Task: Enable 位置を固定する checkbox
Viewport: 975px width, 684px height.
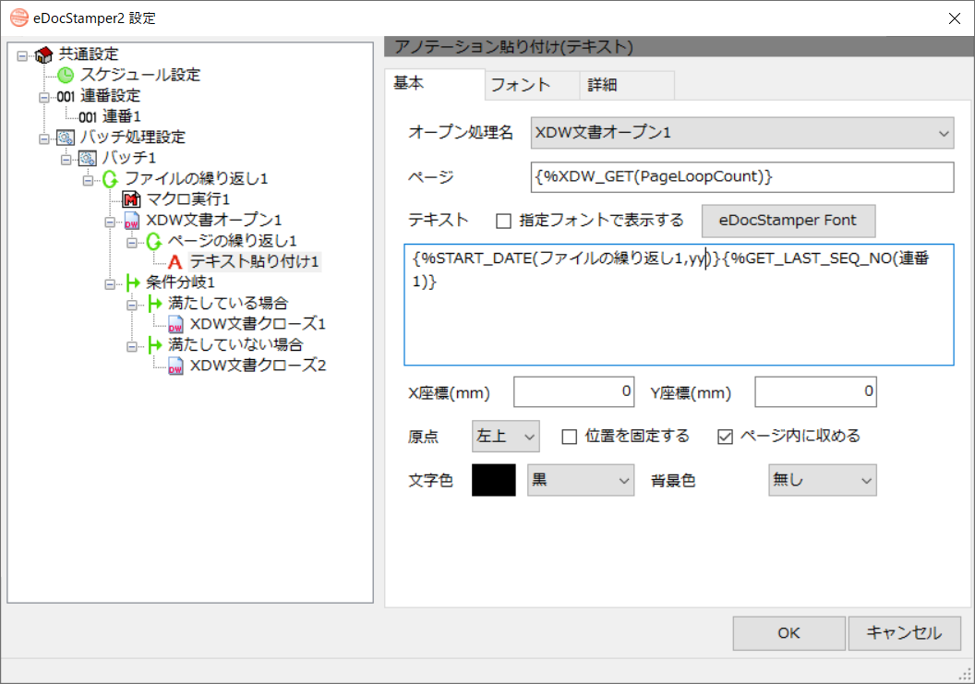Action: [x=569, y=437]
